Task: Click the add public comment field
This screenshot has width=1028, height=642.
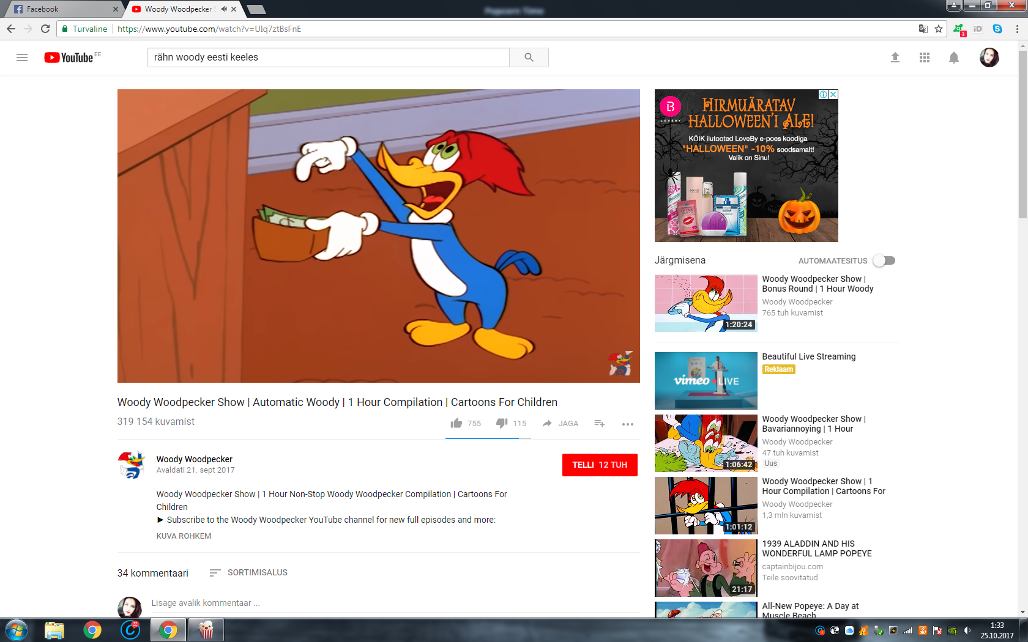Action: (395, 603)
